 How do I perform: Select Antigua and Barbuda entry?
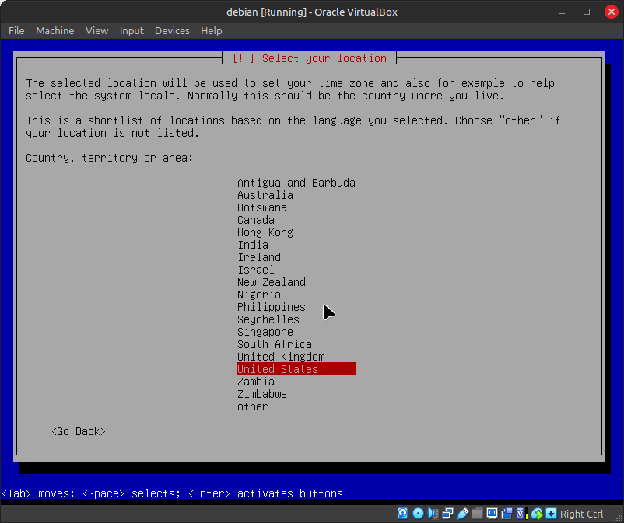(x=296, y=183)
